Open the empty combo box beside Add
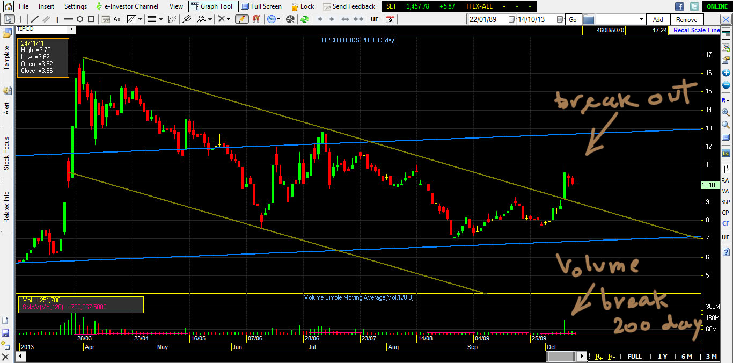The height and width of the screenshot is (363, 733). (x=620, y=19)
